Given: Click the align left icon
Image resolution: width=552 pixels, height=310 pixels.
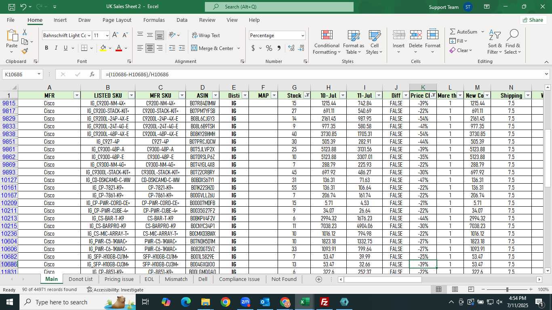Looking at the screenshot, I should click(x=140, y=48).
